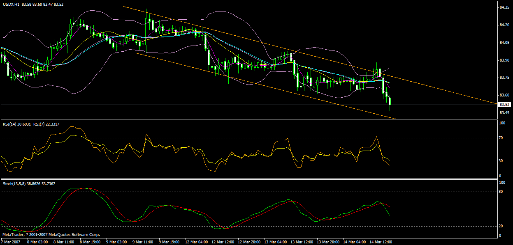Click the 13 Mar 12:00 time label
This screenshot has height=245, width=513.
[302, 242]
